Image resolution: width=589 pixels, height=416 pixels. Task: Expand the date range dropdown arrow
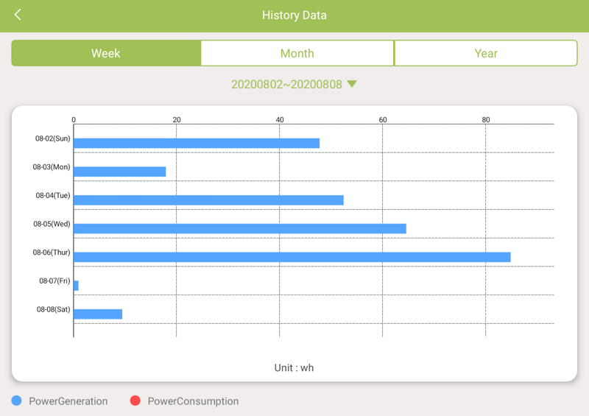[352, 84]
